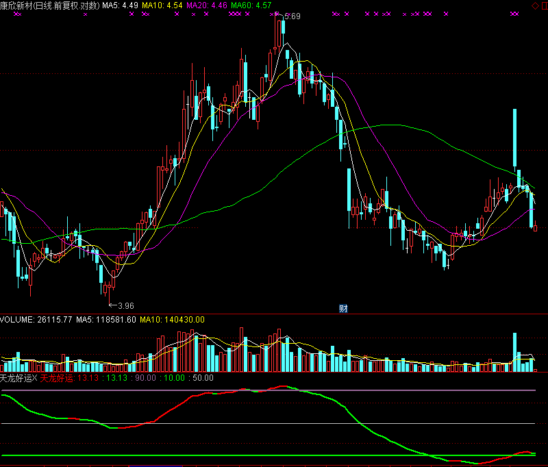The width and height of the screenshot is (548, 467).
Task: Click the 3.96 low price label
Action: pyautogui.click(x=126, y=306)
